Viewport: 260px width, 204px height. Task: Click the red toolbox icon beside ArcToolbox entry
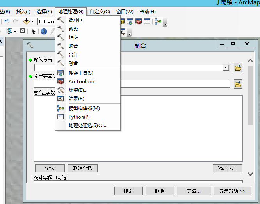[x=61, y=82]
